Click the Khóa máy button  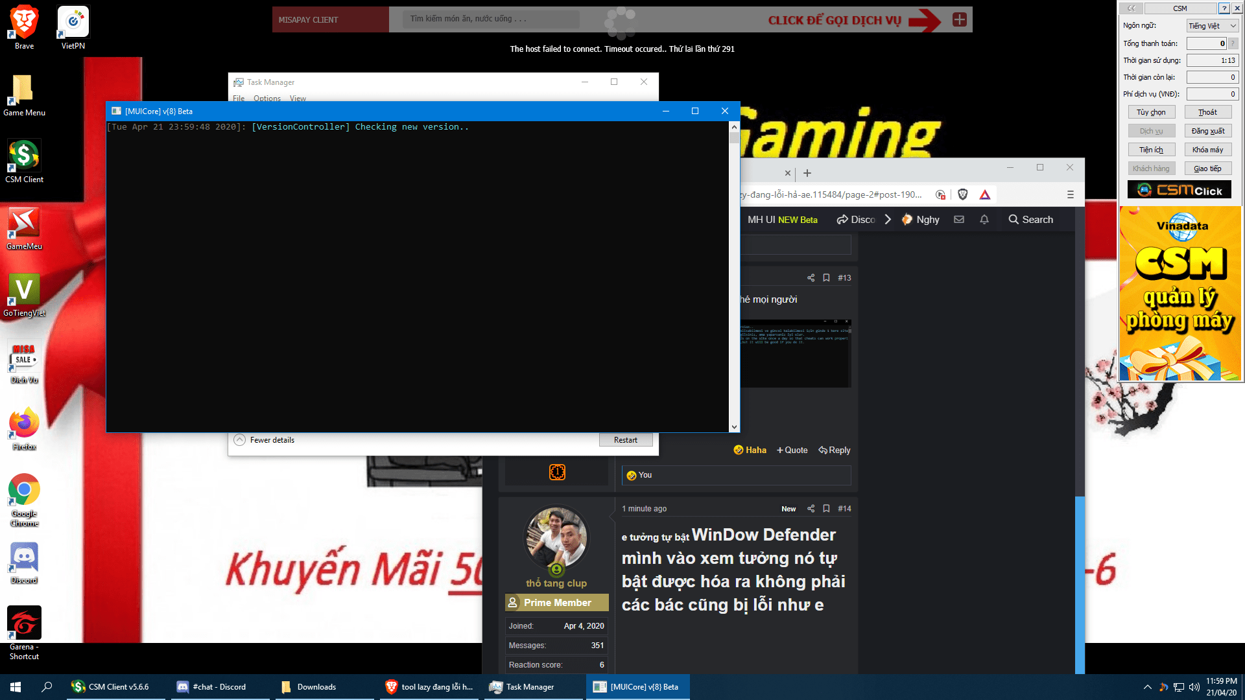(x=1207, y=150)
